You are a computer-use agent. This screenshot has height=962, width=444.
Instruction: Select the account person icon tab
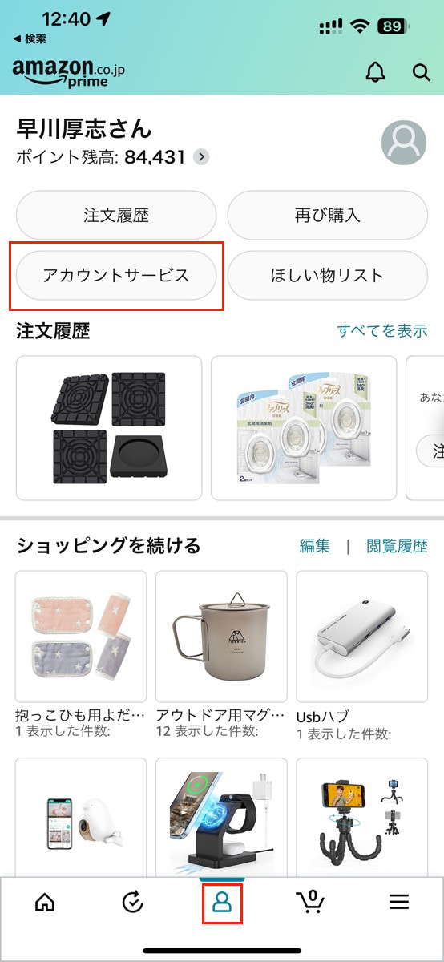pyautogui.click(x=221, y=902)
